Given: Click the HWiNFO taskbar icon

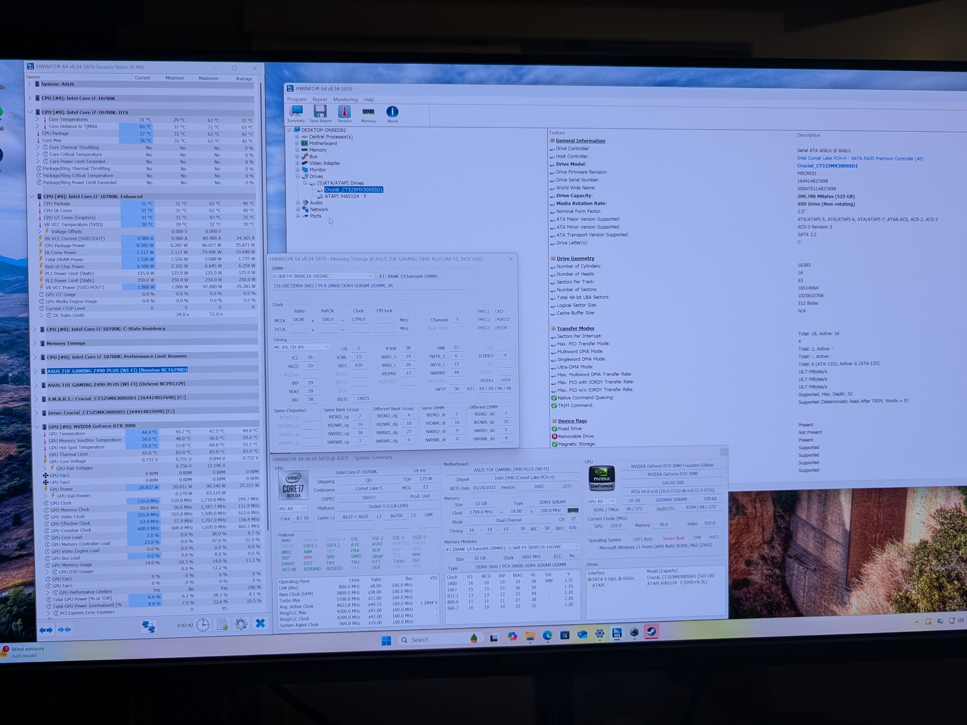Looking at the screenshot, I should coord(617,633).
